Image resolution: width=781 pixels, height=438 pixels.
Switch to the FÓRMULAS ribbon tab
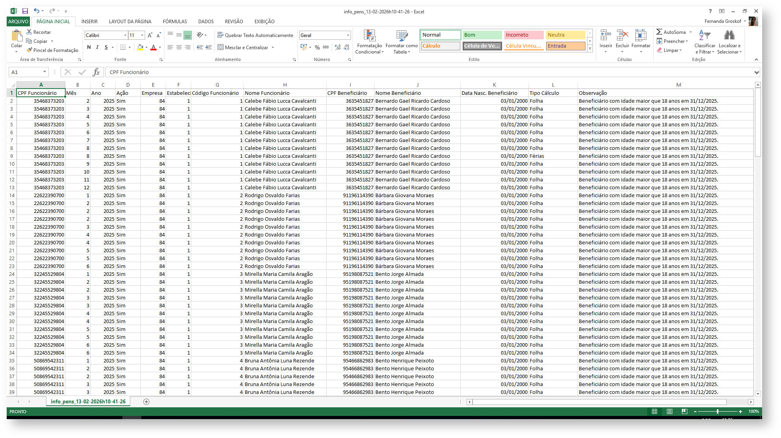point(175,22)
